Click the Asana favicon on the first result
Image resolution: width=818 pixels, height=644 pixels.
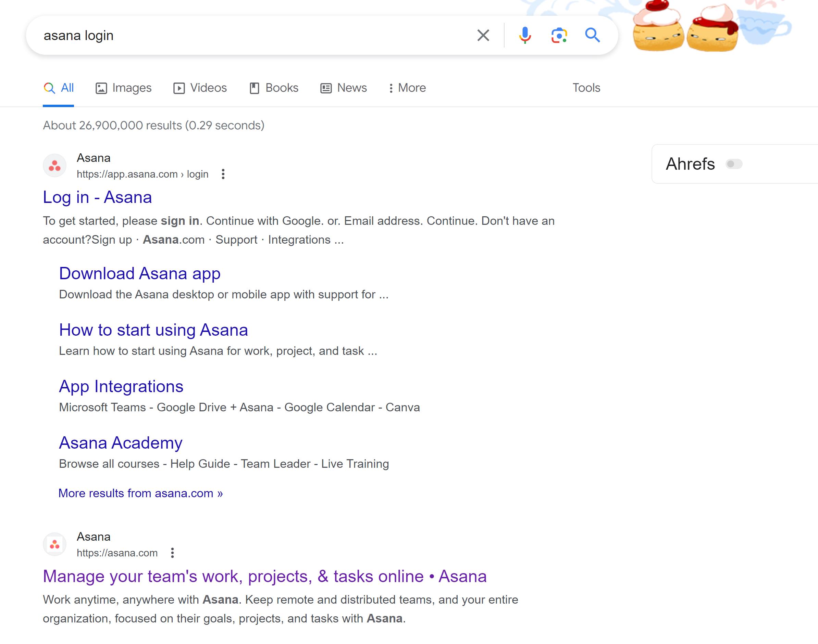pos(54,165)
